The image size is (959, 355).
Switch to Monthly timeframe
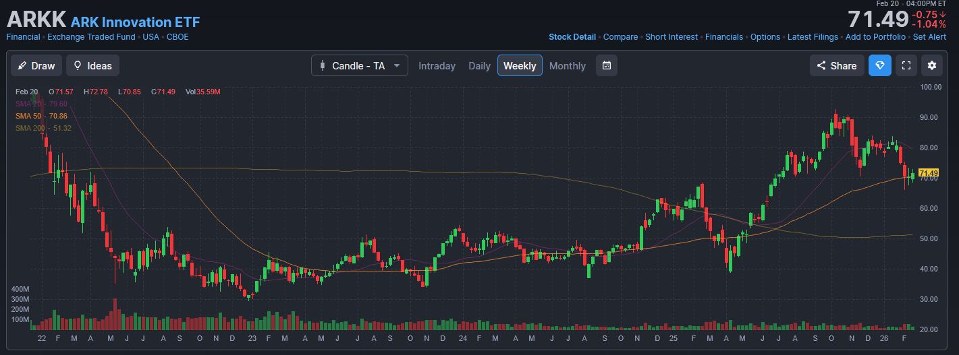(568, 65)
